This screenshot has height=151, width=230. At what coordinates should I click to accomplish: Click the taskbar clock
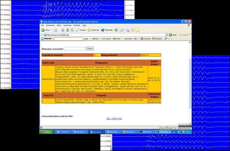(189, 132)
